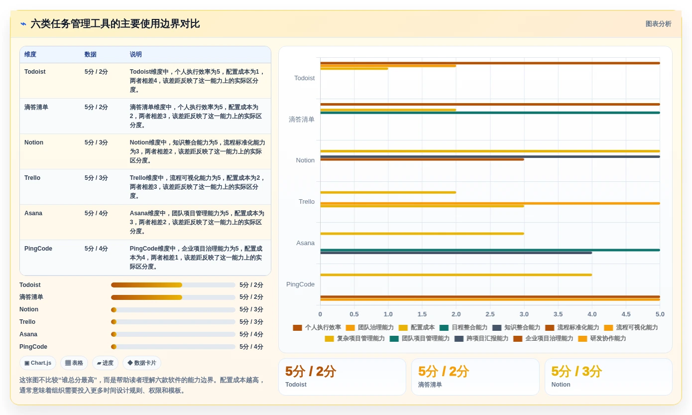Click the PingCode description cell in table
This screenshot has width=692, height=415.
coord(198,258)
